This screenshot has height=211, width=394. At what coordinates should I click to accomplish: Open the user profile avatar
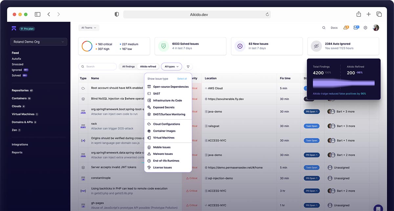coord(376,28)
